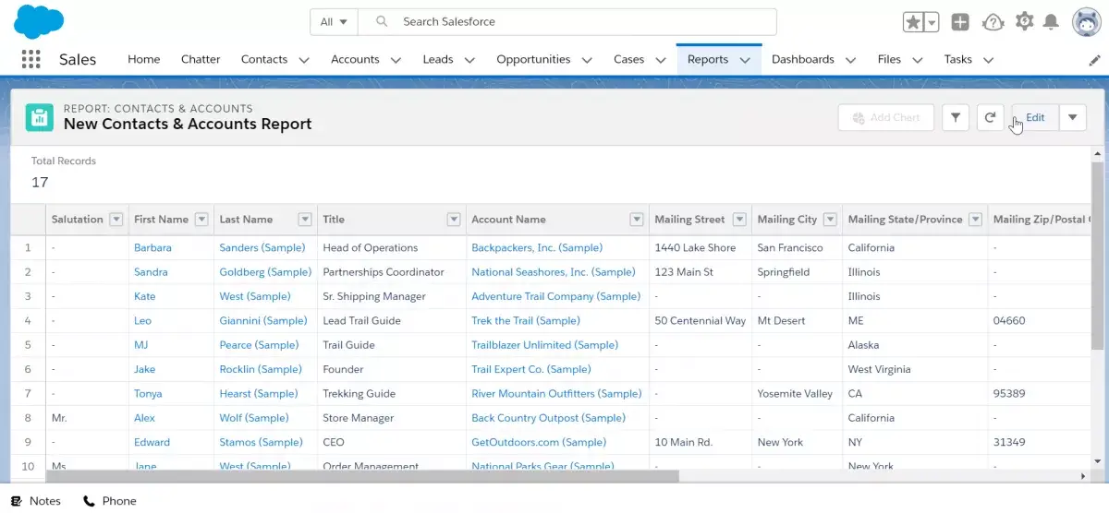
Task: Toggle the report Filters funnel icon
Action: (956, 117)
